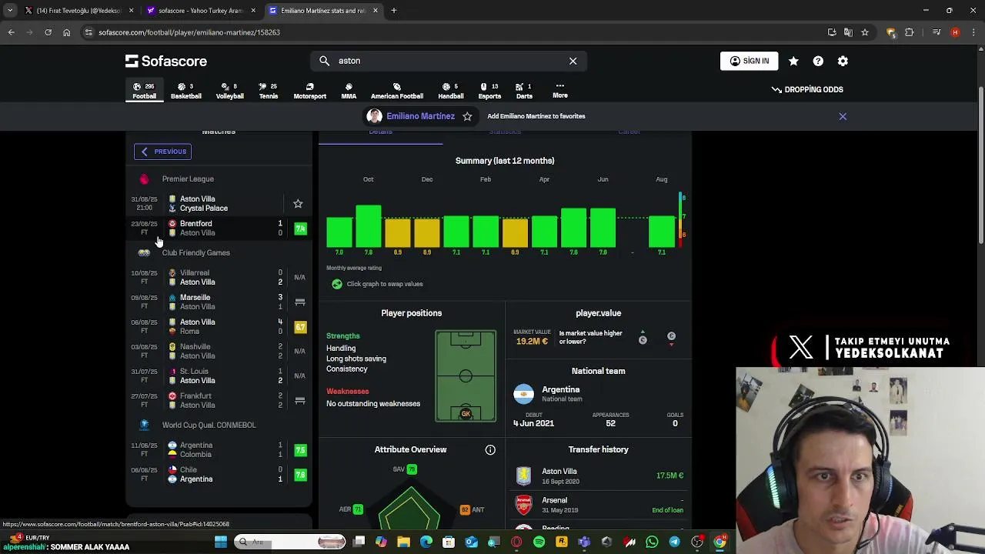The width and height of the screenshot is (985, 554).
Task: Click the August rating bar in summary graph
Action: [661, 232]
